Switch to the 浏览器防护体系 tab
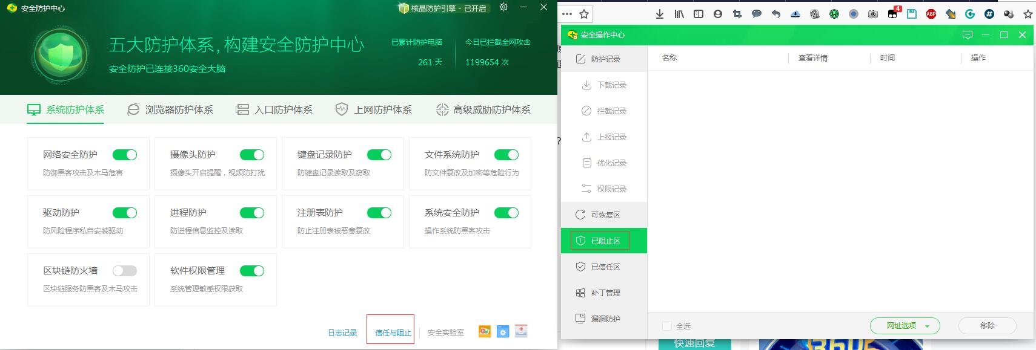Screen dimensions: 1036x350 click(170, 109)
